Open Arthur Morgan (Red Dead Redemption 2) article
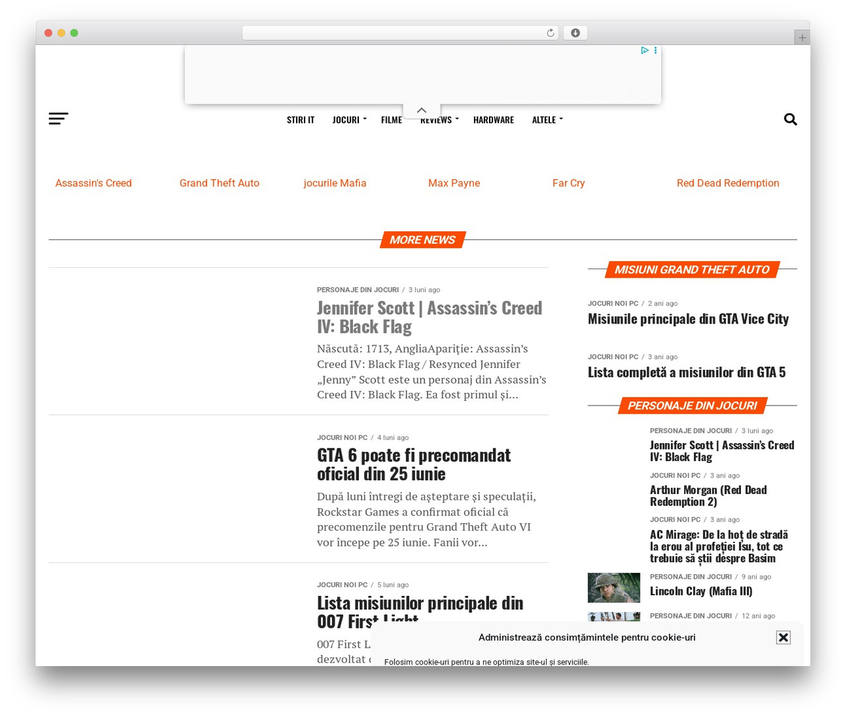The height and width of the screenshot is (717, 846). 709,496
